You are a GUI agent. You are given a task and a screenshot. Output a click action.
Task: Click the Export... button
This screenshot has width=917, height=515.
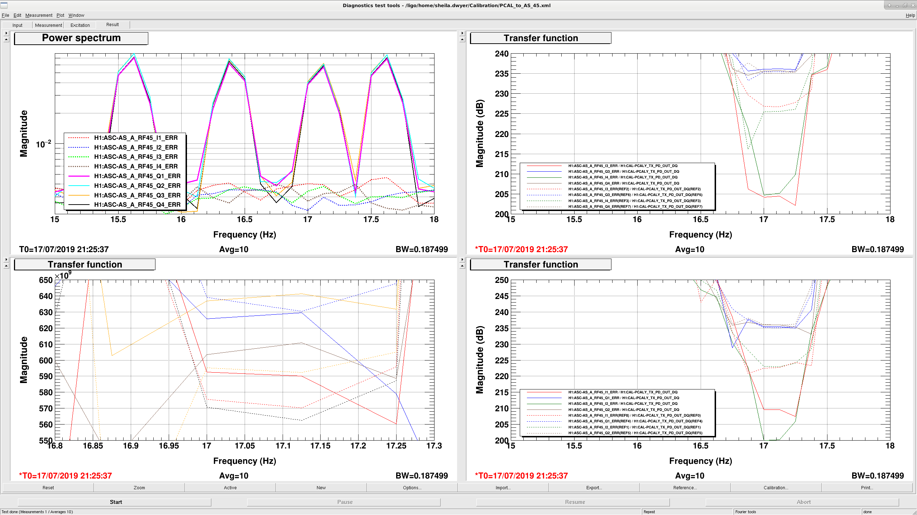[594, 488]
